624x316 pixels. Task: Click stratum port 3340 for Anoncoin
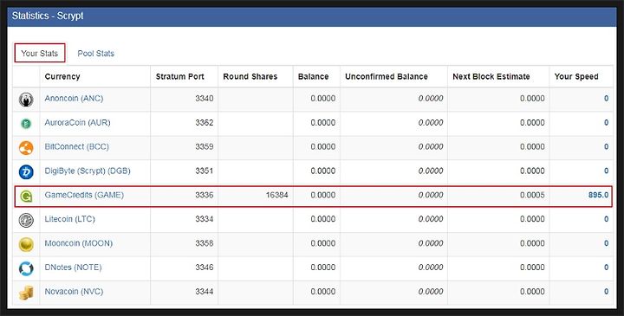pyautogui.click(x=205, y=98)
